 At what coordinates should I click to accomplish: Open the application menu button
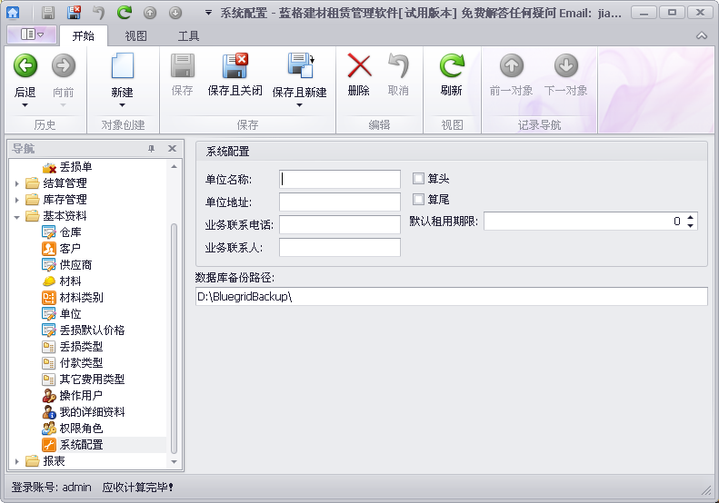pos(32,35)
